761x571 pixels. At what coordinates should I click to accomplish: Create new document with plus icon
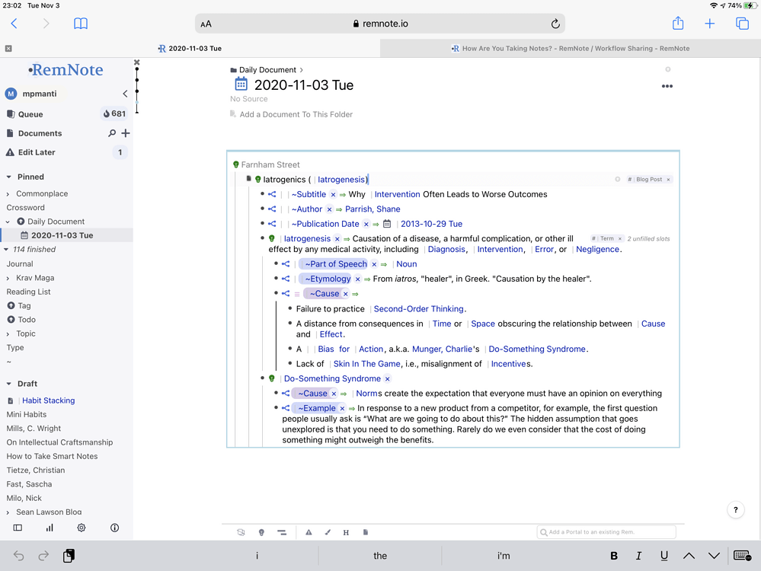pyautogui.click(x=126, y=133)
